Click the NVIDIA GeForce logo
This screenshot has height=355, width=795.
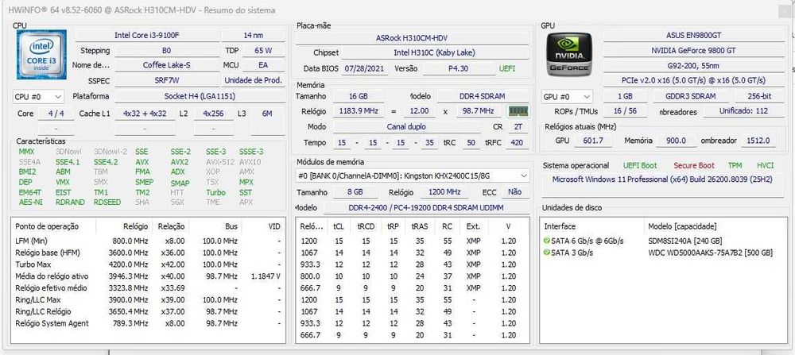(568, 54)
